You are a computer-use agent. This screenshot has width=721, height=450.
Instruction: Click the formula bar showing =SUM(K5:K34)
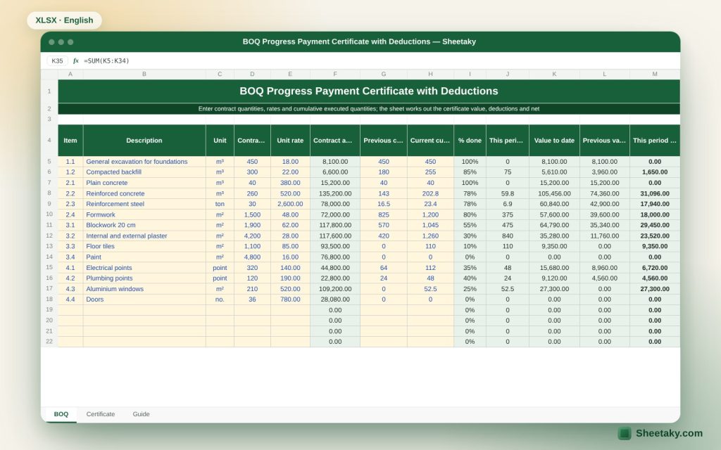pyautogui.click(x=106, y=60)
